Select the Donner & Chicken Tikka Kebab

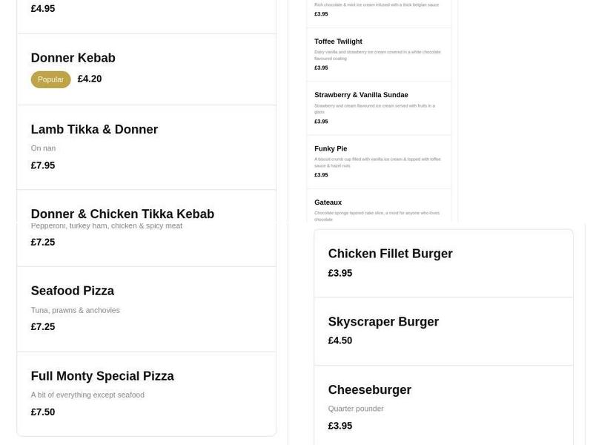click(122, 214)
